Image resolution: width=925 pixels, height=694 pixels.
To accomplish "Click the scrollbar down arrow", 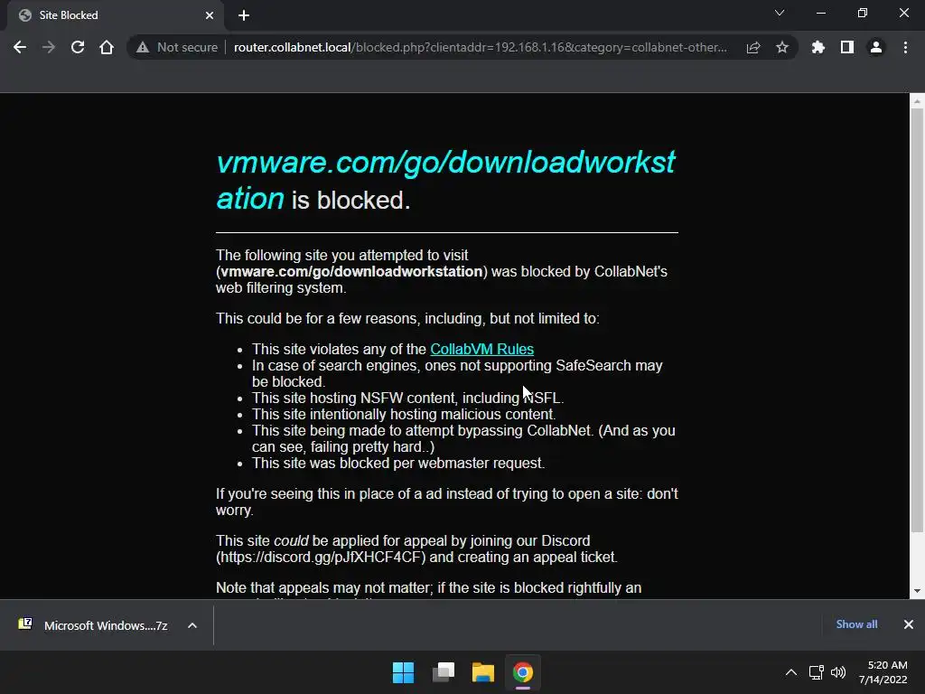I will pos(917,591).
